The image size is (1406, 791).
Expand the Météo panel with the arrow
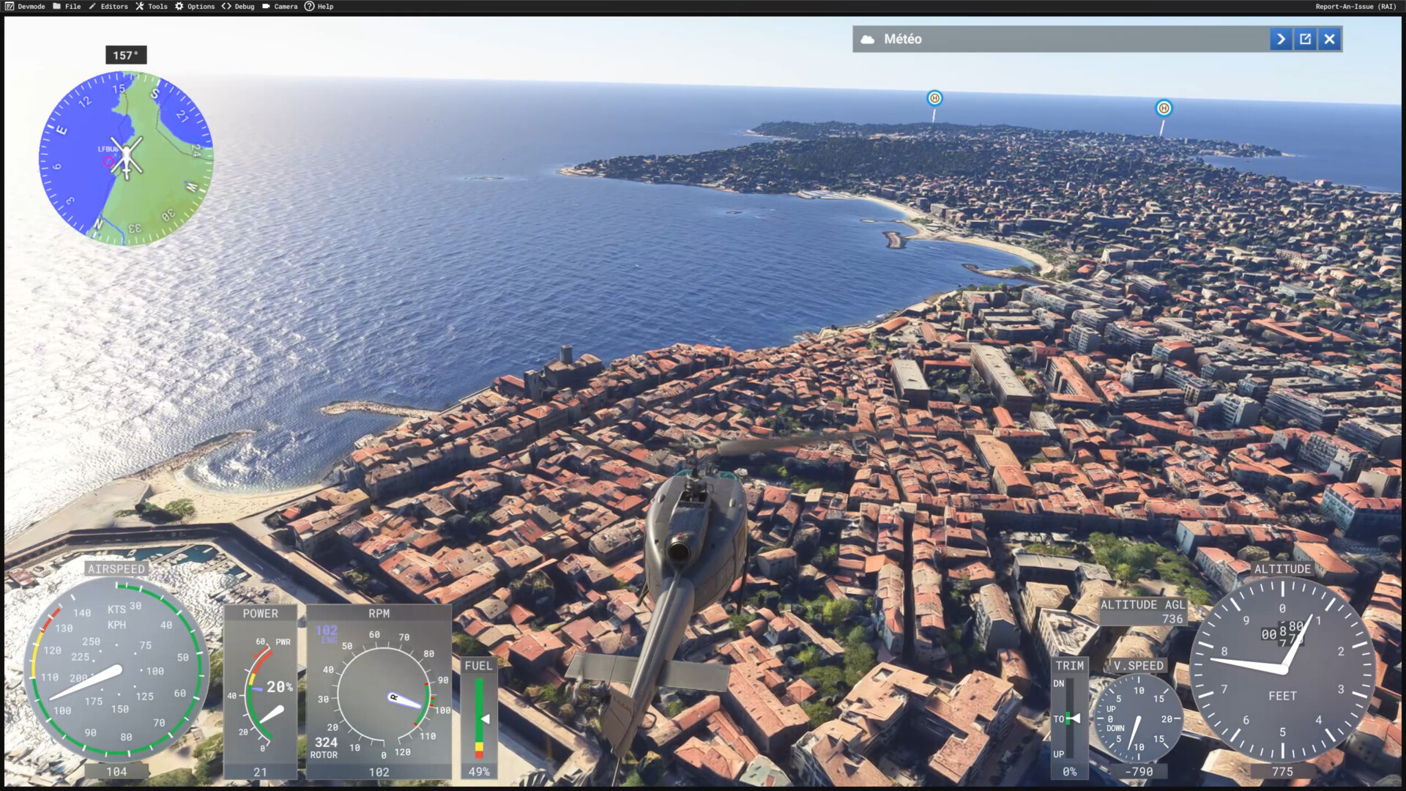(x=1281, y=40)
